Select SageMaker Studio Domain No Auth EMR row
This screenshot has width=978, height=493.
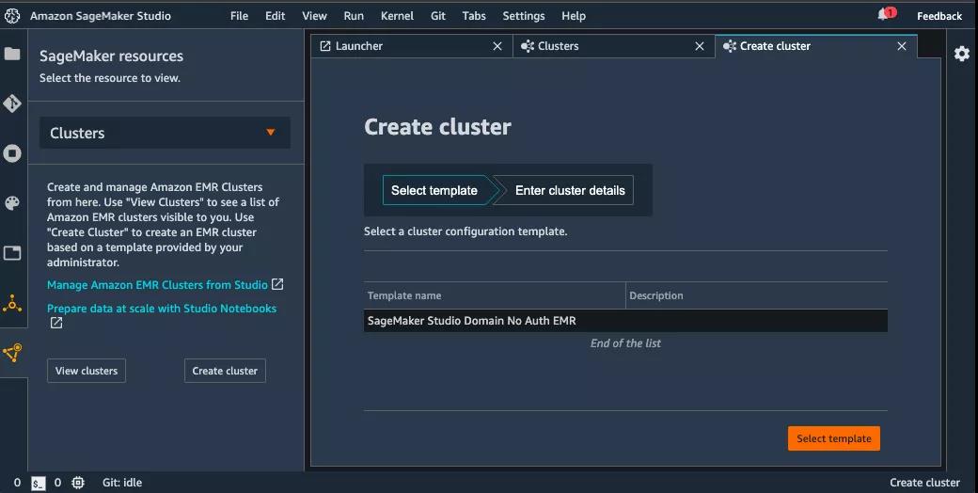pyautogui.click(x=625, y=321)
